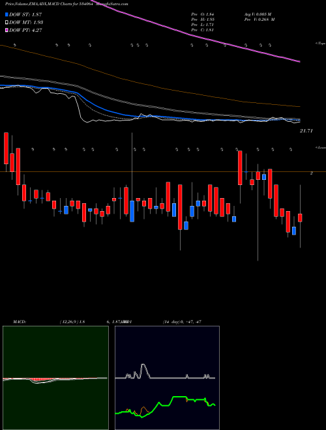326x430 pixels.
Task: Click the 'Pre L: 1.71' low value
Action: tap(203, 25)
